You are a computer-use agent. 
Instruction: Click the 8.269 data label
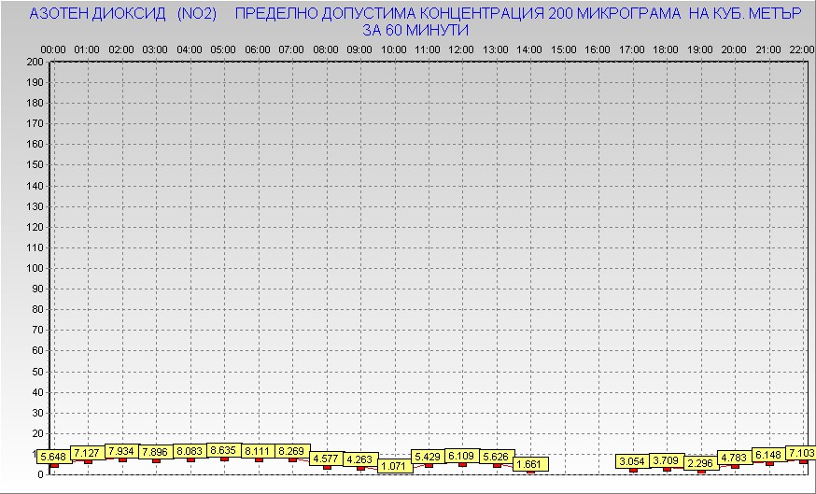pyautogui.click(x=292, y=451)
